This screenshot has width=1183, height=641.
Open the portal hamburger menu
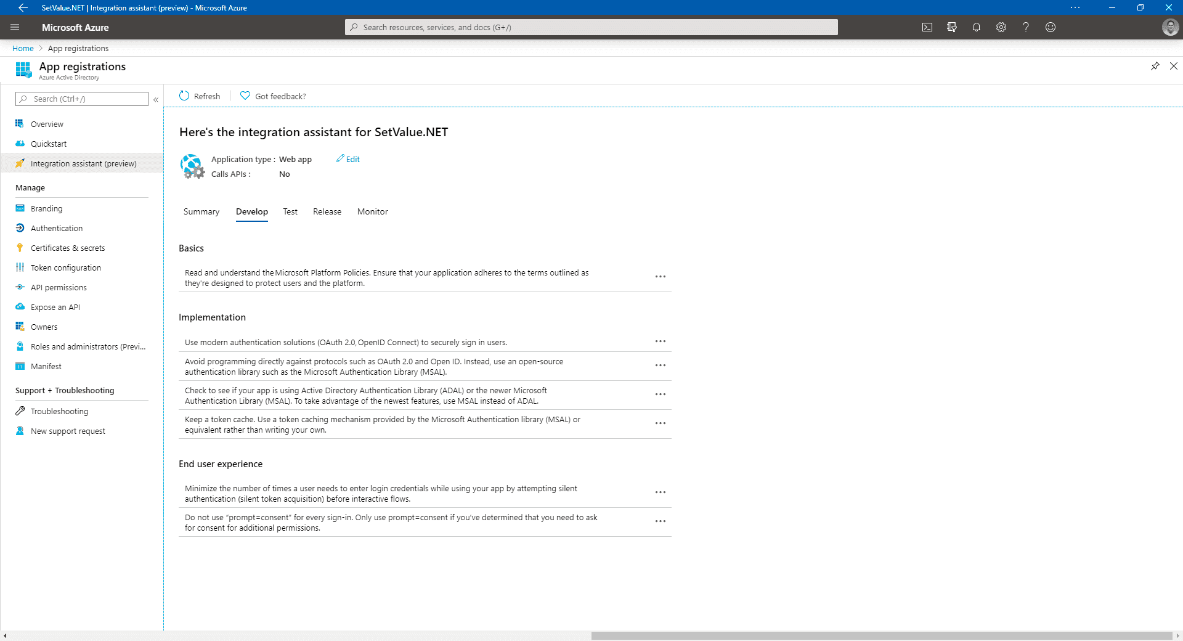point(15,27)
